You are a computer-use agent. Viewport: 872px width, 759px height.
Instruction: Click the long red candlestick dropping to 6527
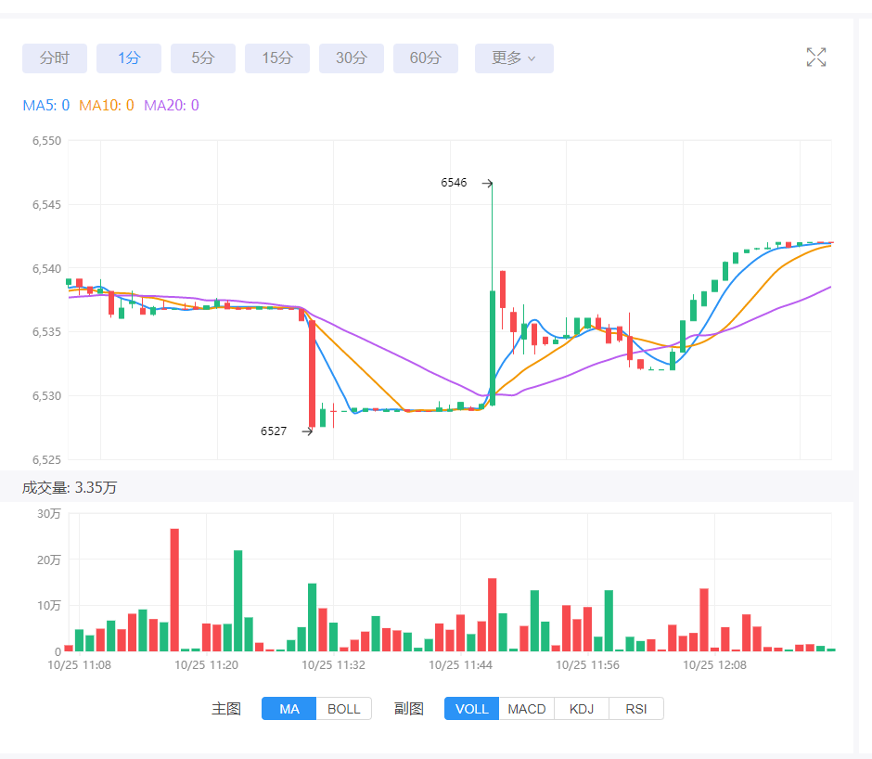(312, 374)
